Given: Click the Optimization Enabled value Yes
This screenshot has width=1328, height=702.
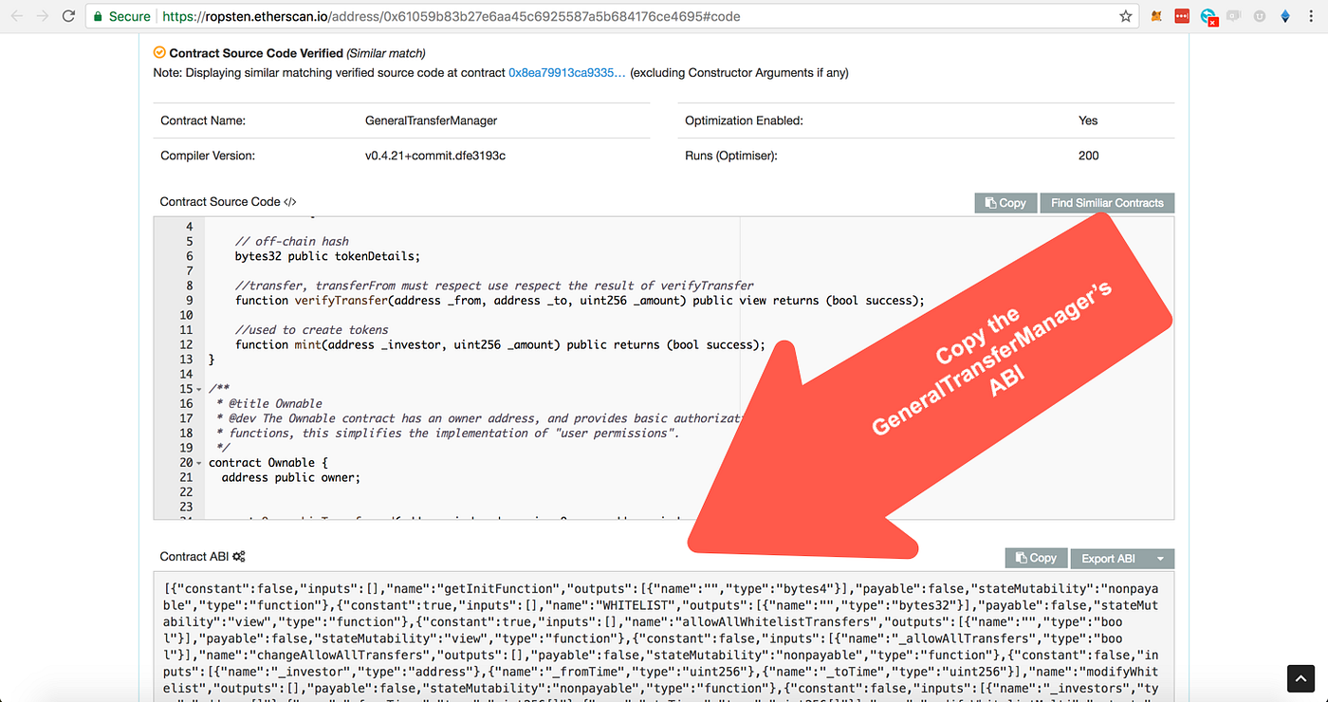Looking at the screenshot, I should (x=1088, y=120).
